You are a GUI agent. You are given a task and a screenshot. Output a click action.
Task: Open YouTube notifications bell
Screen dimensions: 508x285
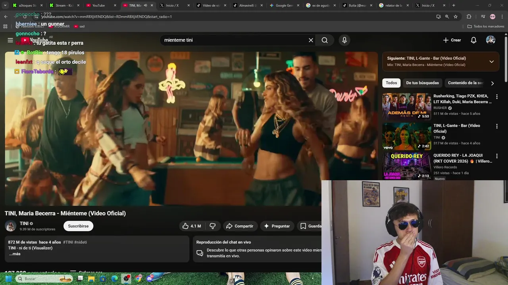pyautogui.click(x=473, y=40)
